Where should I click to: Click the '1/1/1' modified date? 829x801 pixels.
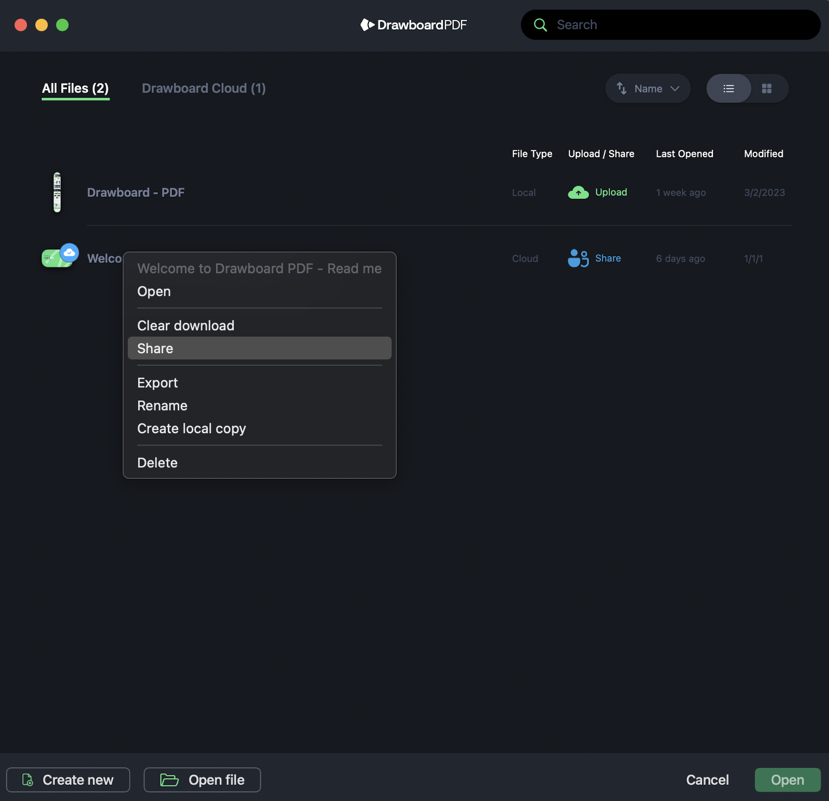(753, 258)
